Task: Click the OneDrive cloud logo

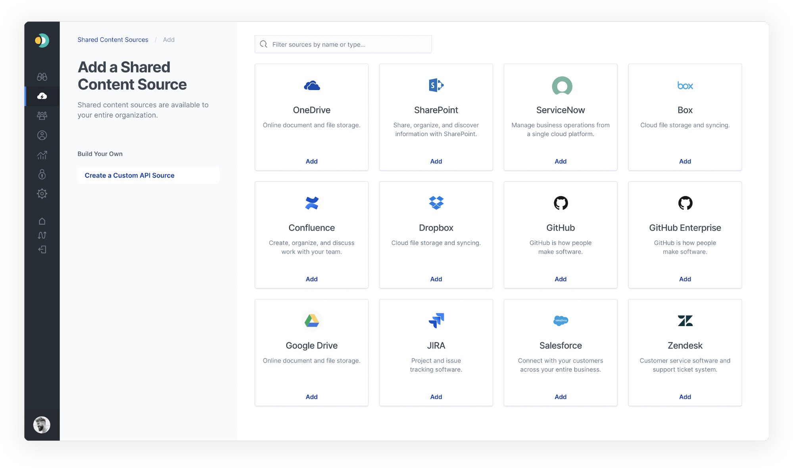Action: tap(312, 86)
